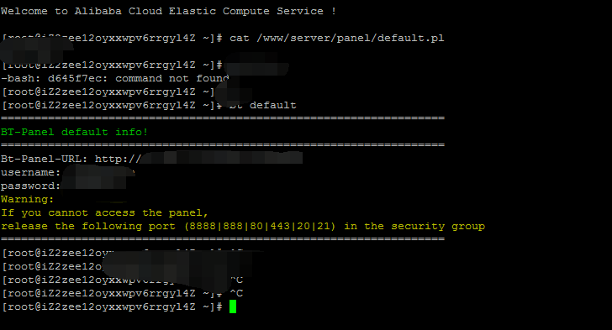612x330 pixels.
Task: Click the green 'BT-Panel default info!' heading
Action: (74, 132)
